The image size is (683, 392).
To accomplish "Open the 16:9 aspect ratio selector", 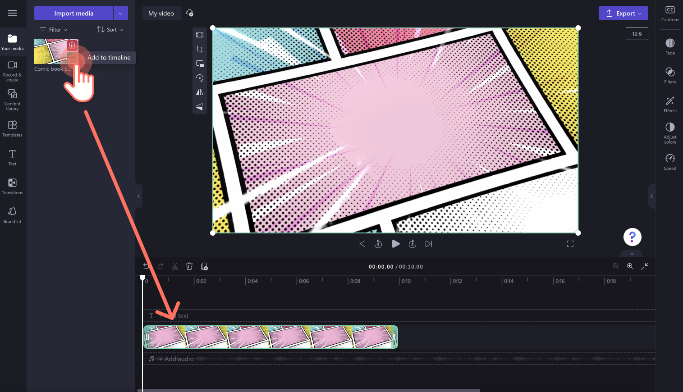I will click(637, 34).
